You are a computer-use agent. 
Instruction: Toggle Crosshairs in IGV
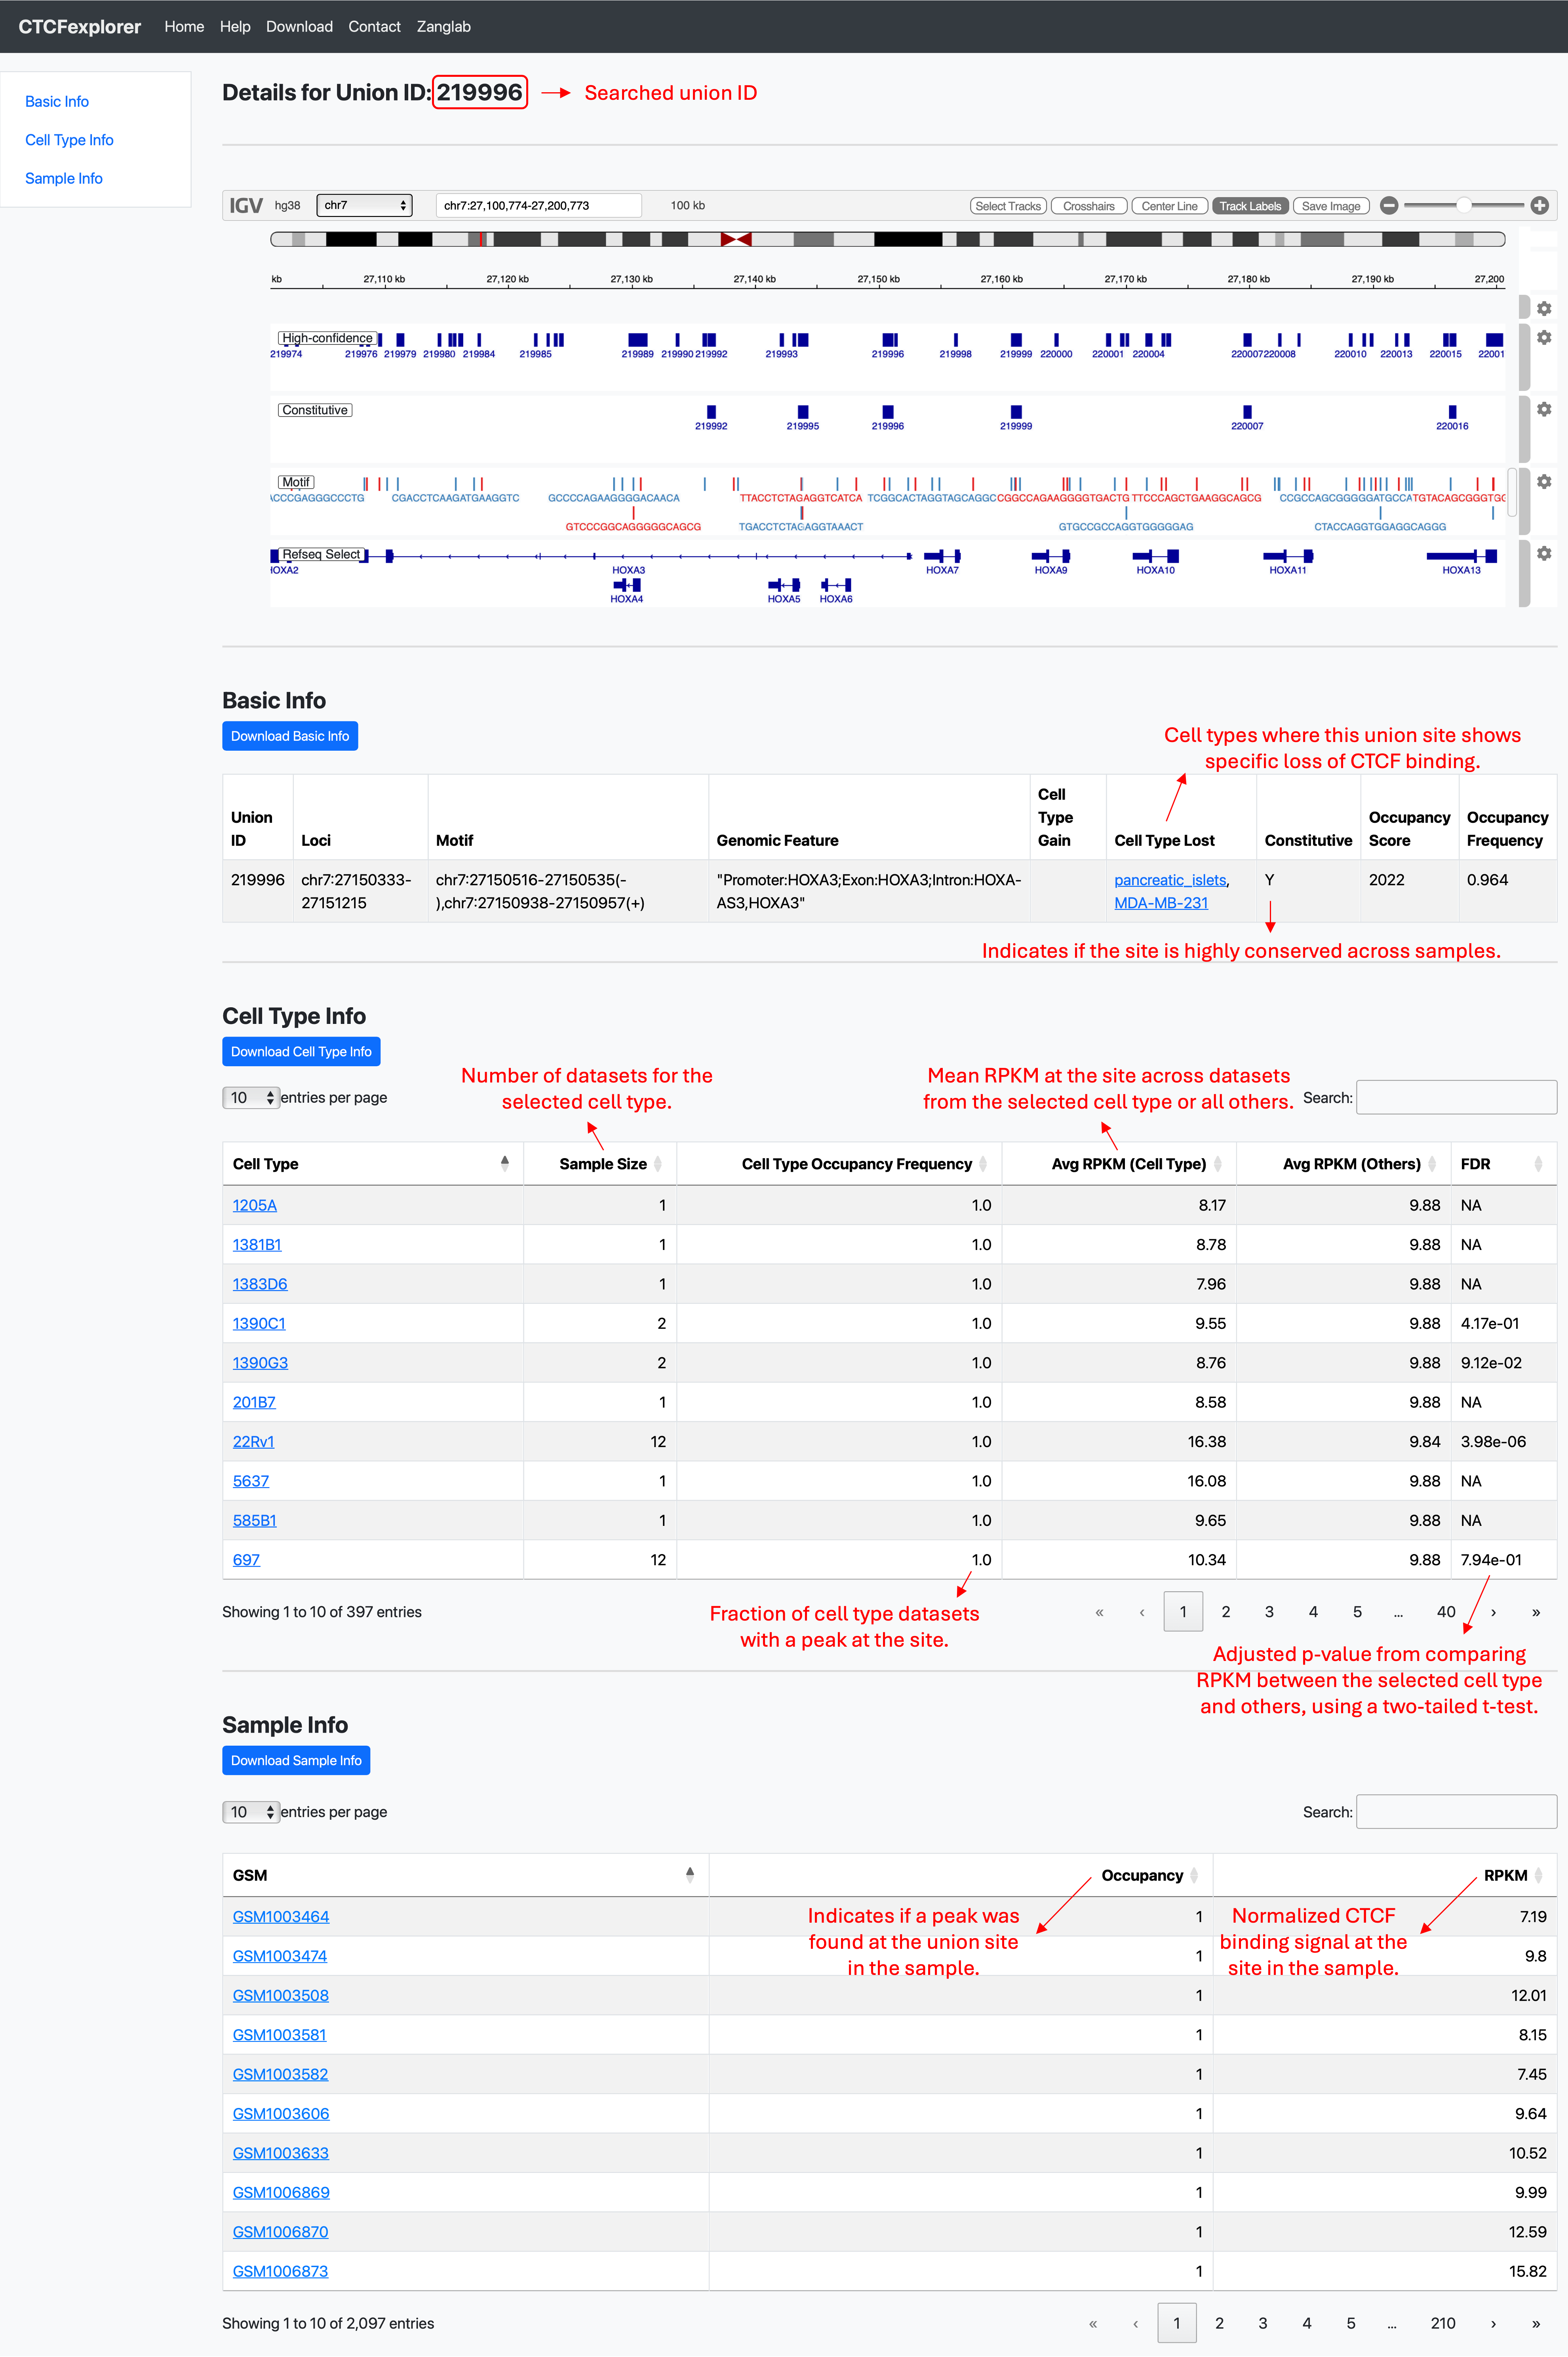pos(1088,206)
